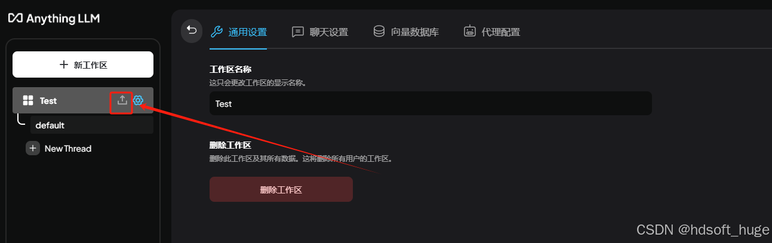
Task: Select the default thread
Action: click(92, 125)
